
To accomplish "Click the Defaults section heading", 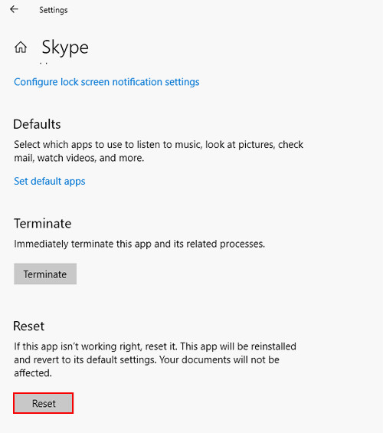I will click(x=37, y=124).
